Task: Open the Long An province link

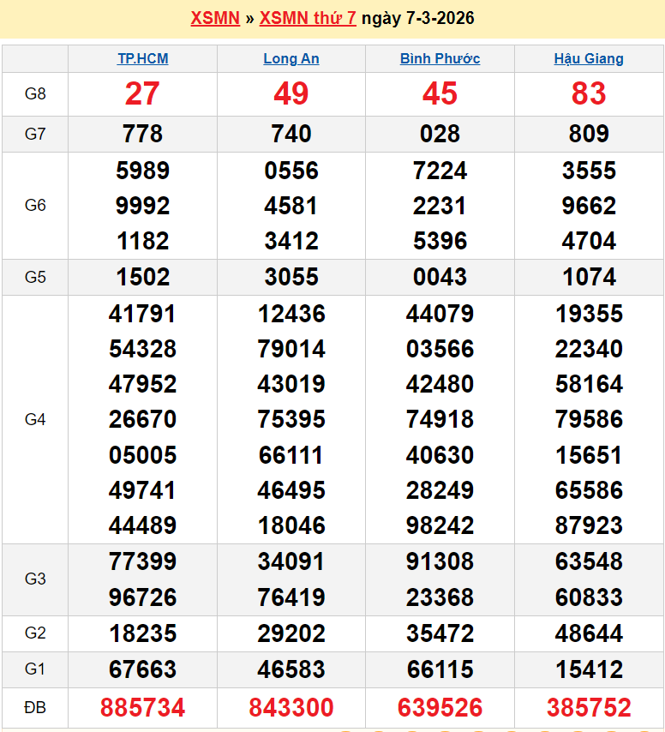Action: [x=291, y=58]
